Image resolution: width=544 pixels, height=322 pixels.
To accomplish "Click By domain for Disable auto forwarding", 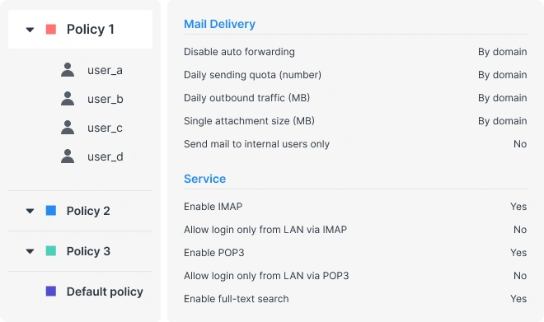I will (x=502, y=52).
